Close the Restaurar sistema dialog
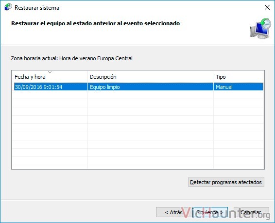 point(267,7)
